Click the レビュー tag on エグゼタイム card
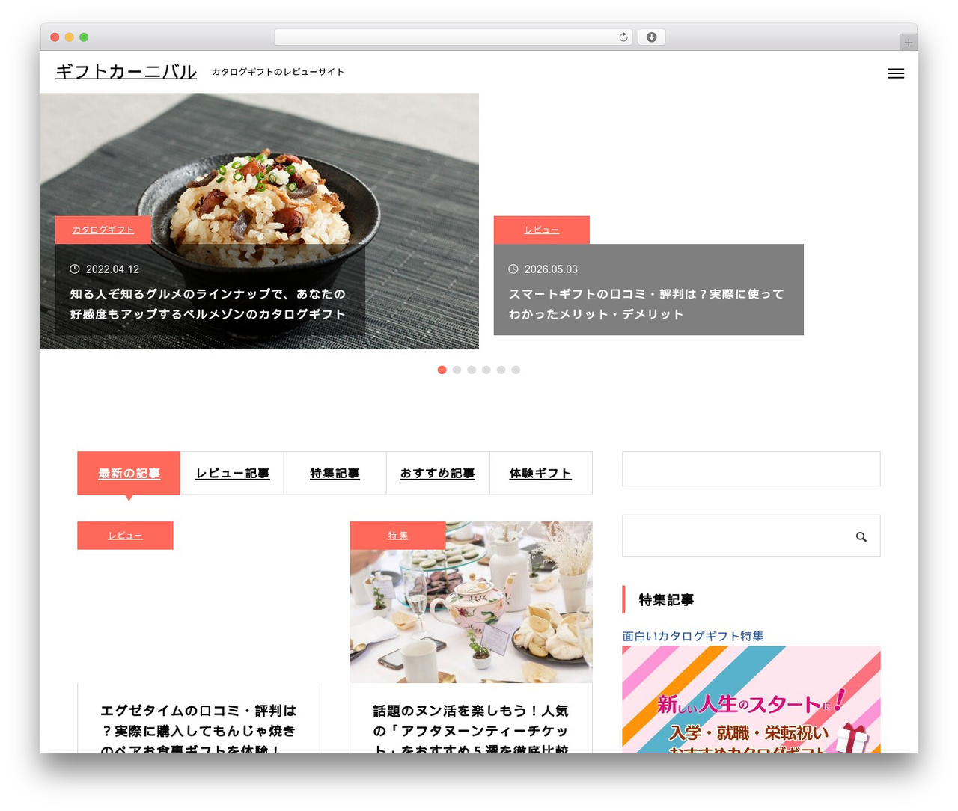Image resolution: width=958 pixels, height=811 pixels. (125, 536)
